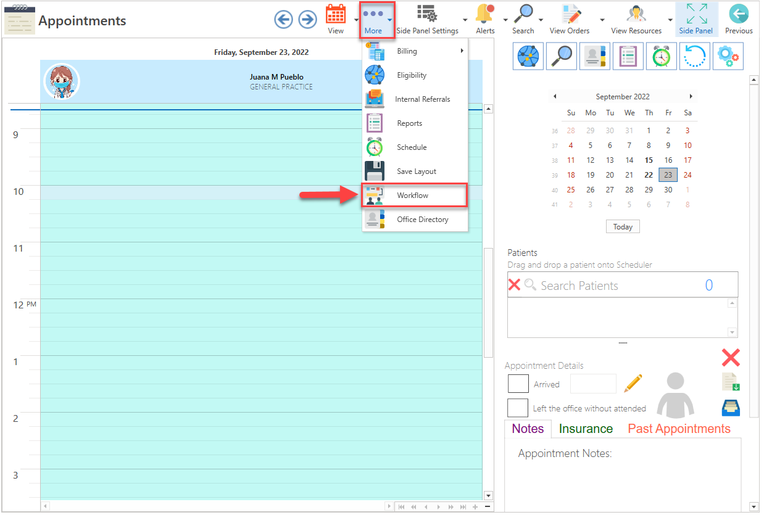The image size is (764, 515).
Task: Open the gears settings icon in the side panel
Action: [728, 56]
